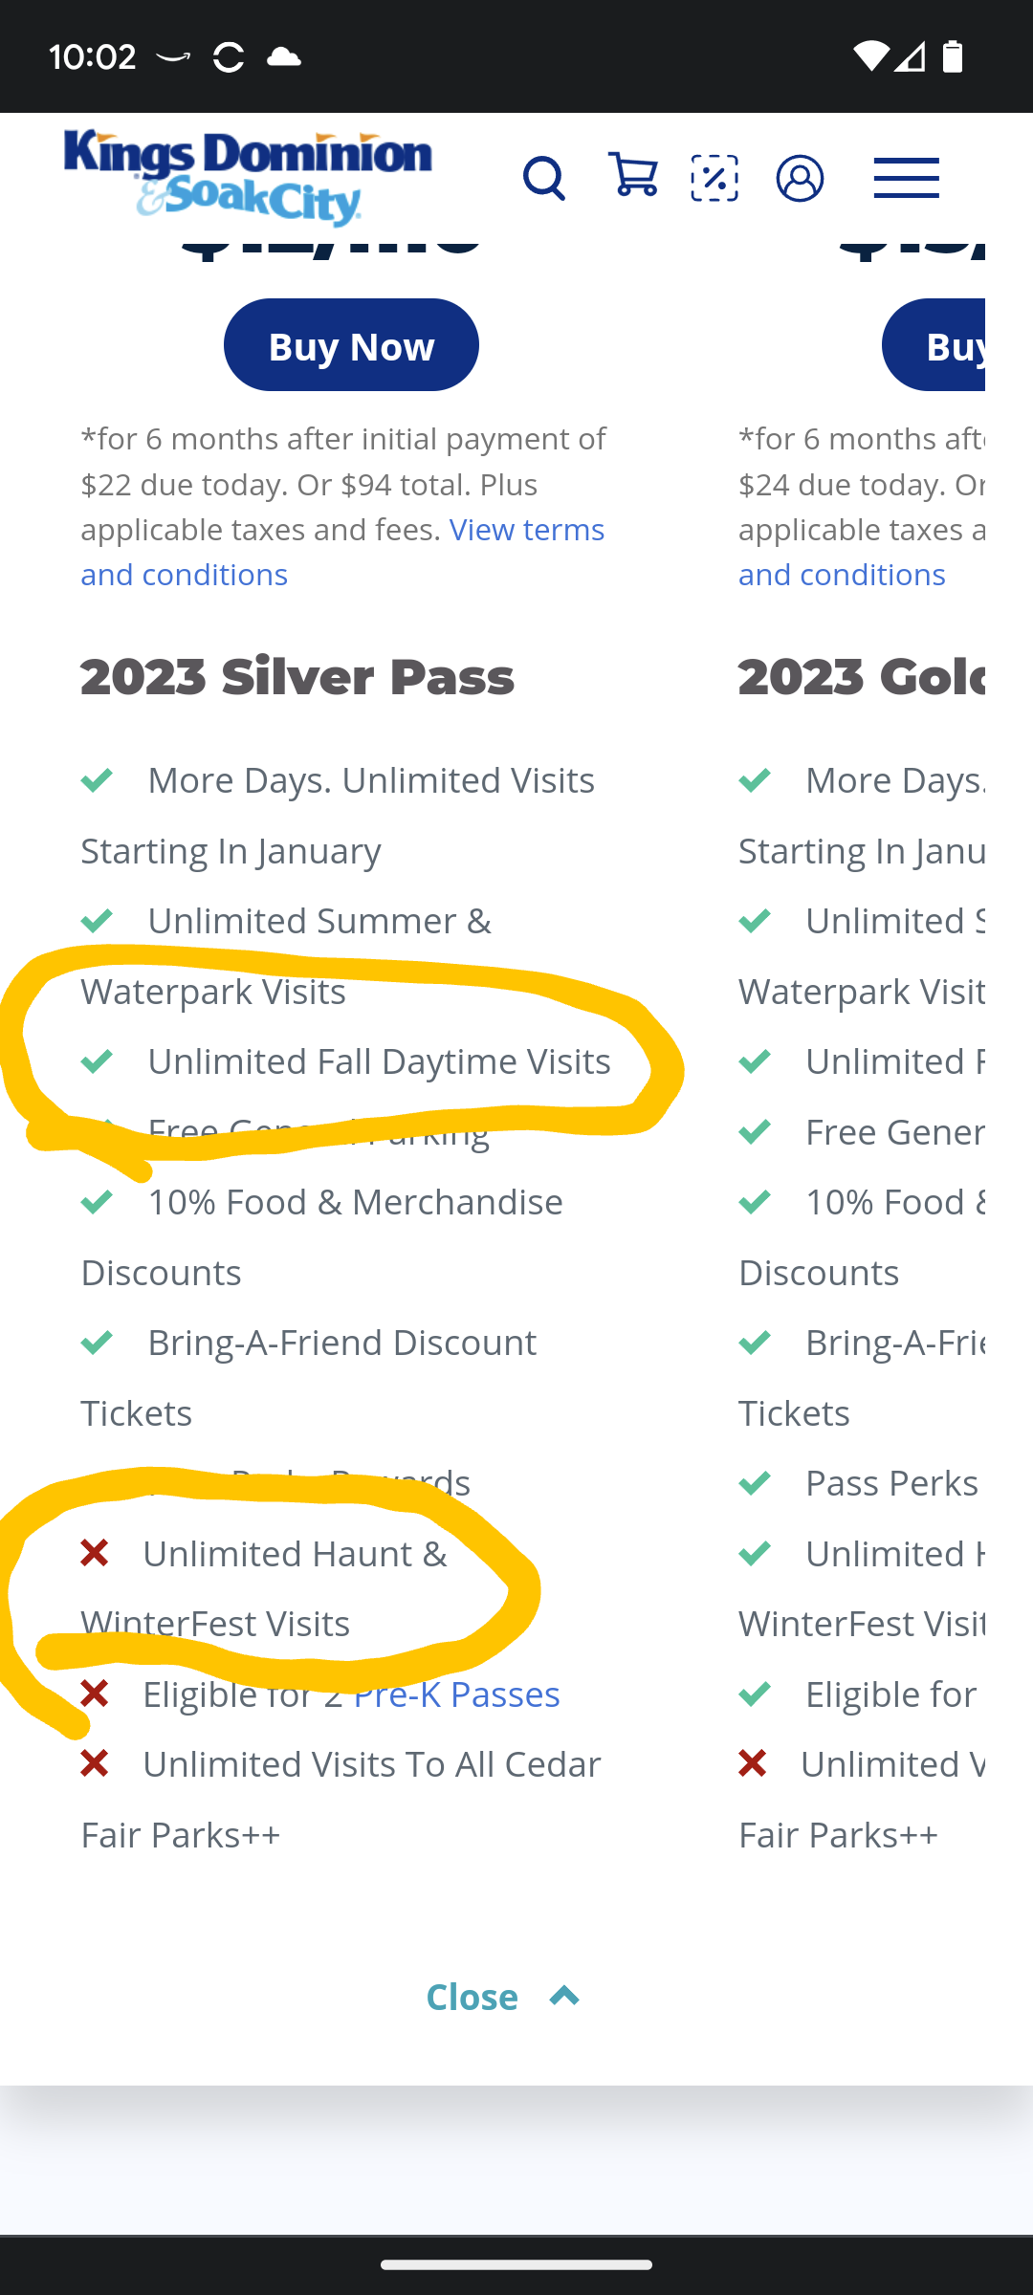Image resolution: width=1033 pixels, height=2295 pixels.
Task: Tap the checkmark beside Unlimited Fall Daytime Visits
Action: 97,1061
